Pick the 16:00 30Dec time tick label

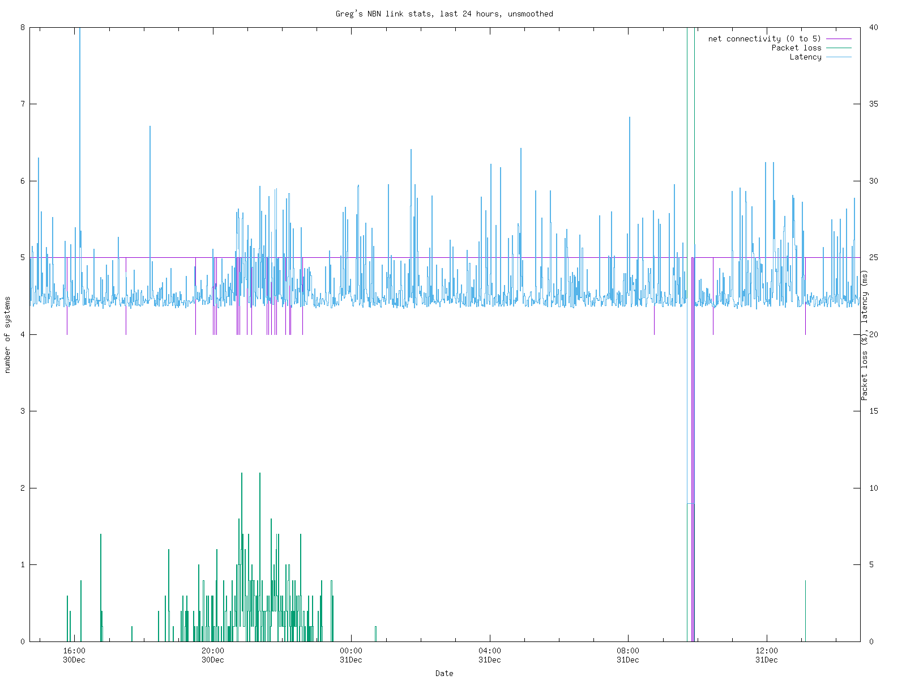(74, 655)
